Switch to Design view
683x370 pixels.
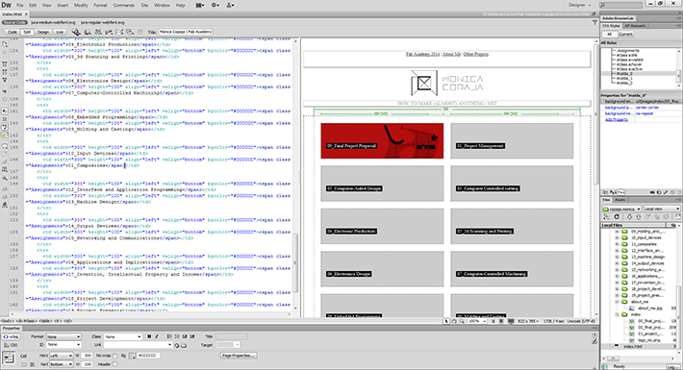click(42, 32)
